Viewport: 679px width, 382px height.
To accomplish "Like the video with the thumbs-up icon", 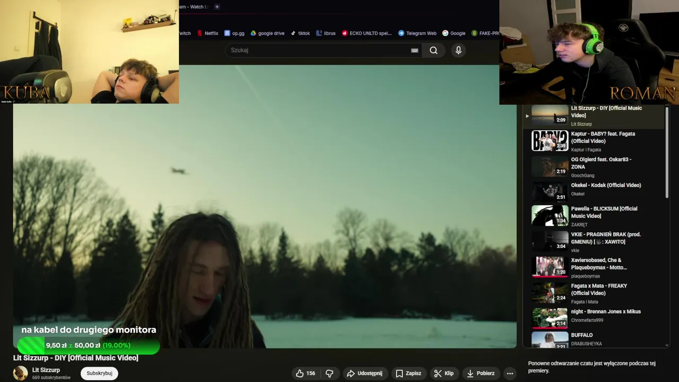I will pos(300,374).
